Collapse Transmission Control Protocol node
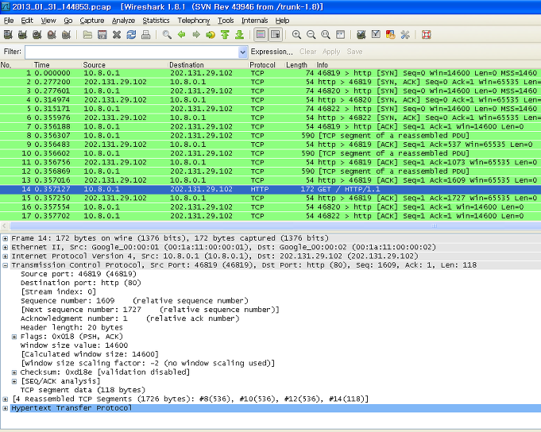This screenshot has width=541, height=432. pyautogui.click(x=6, y=265)
